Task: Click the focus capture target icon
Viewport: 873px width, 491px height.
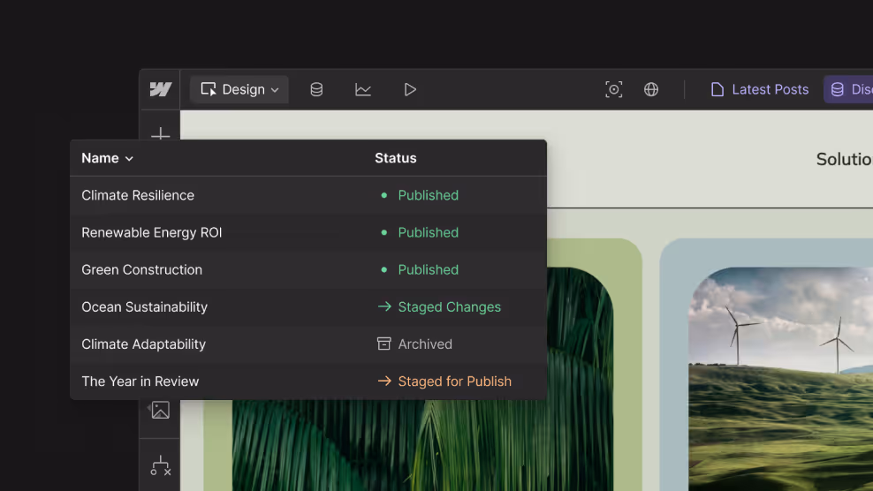Action: (613, 89)
